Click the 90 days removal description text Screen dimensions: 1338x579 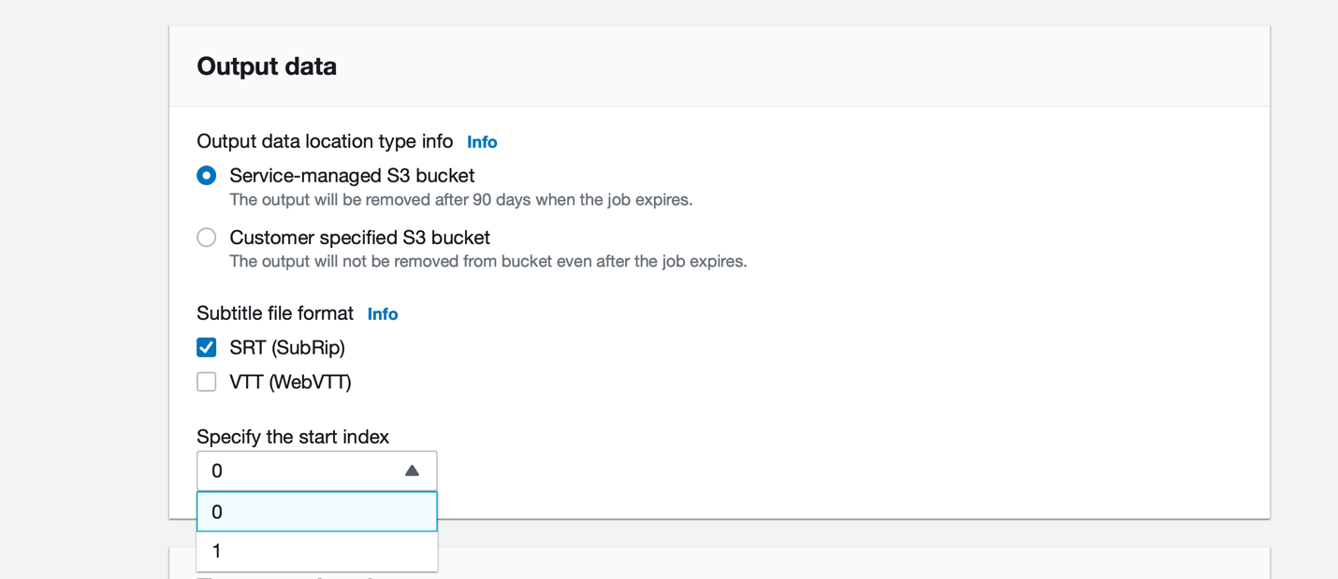[460, 199]
